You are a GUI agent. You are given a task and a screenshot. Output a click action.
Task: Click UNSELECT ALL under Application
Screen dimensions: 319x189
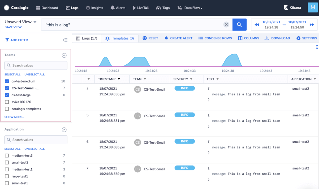click(x=35, y=149)
